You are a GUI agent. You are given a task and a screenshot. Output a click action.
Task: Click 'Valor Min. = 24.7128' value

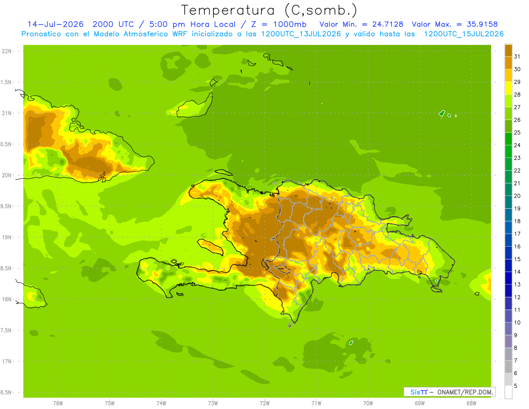[x=361, y=24]
